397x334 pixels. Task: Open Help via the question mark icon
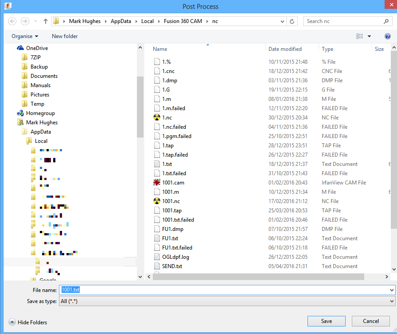click(x=388, y=36)
